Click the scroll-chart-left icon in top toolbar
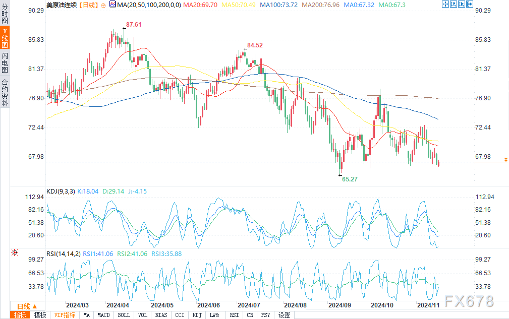This screenshot has width=509, height=319. click(454, 4)
